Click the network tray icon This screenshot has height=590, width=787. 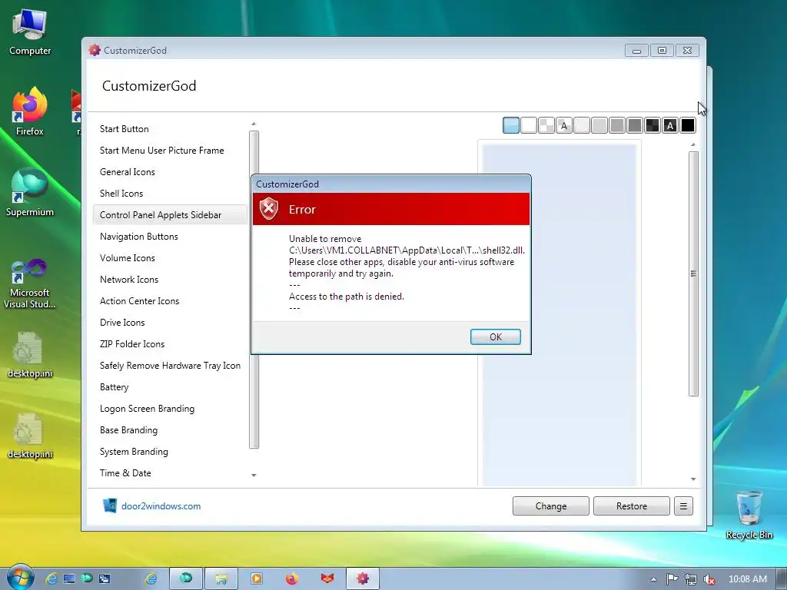point(691,579)
